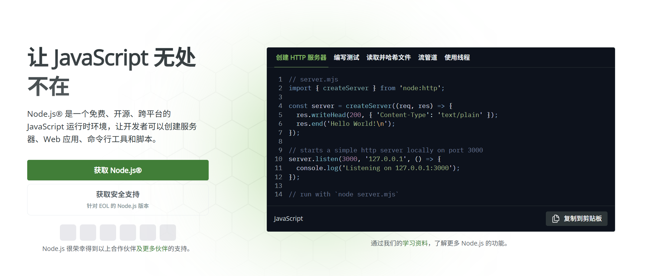
Task: Click the const server = createServer line
Action: [x=370, y=106]
